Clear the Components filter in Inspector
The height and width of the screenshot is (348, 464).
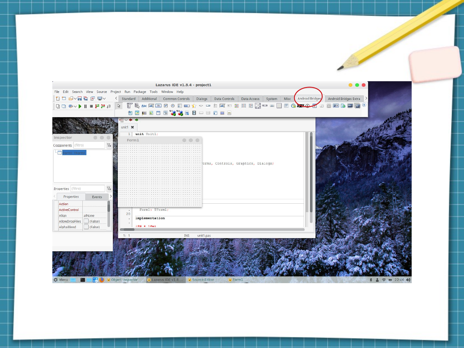coord(109,145)
